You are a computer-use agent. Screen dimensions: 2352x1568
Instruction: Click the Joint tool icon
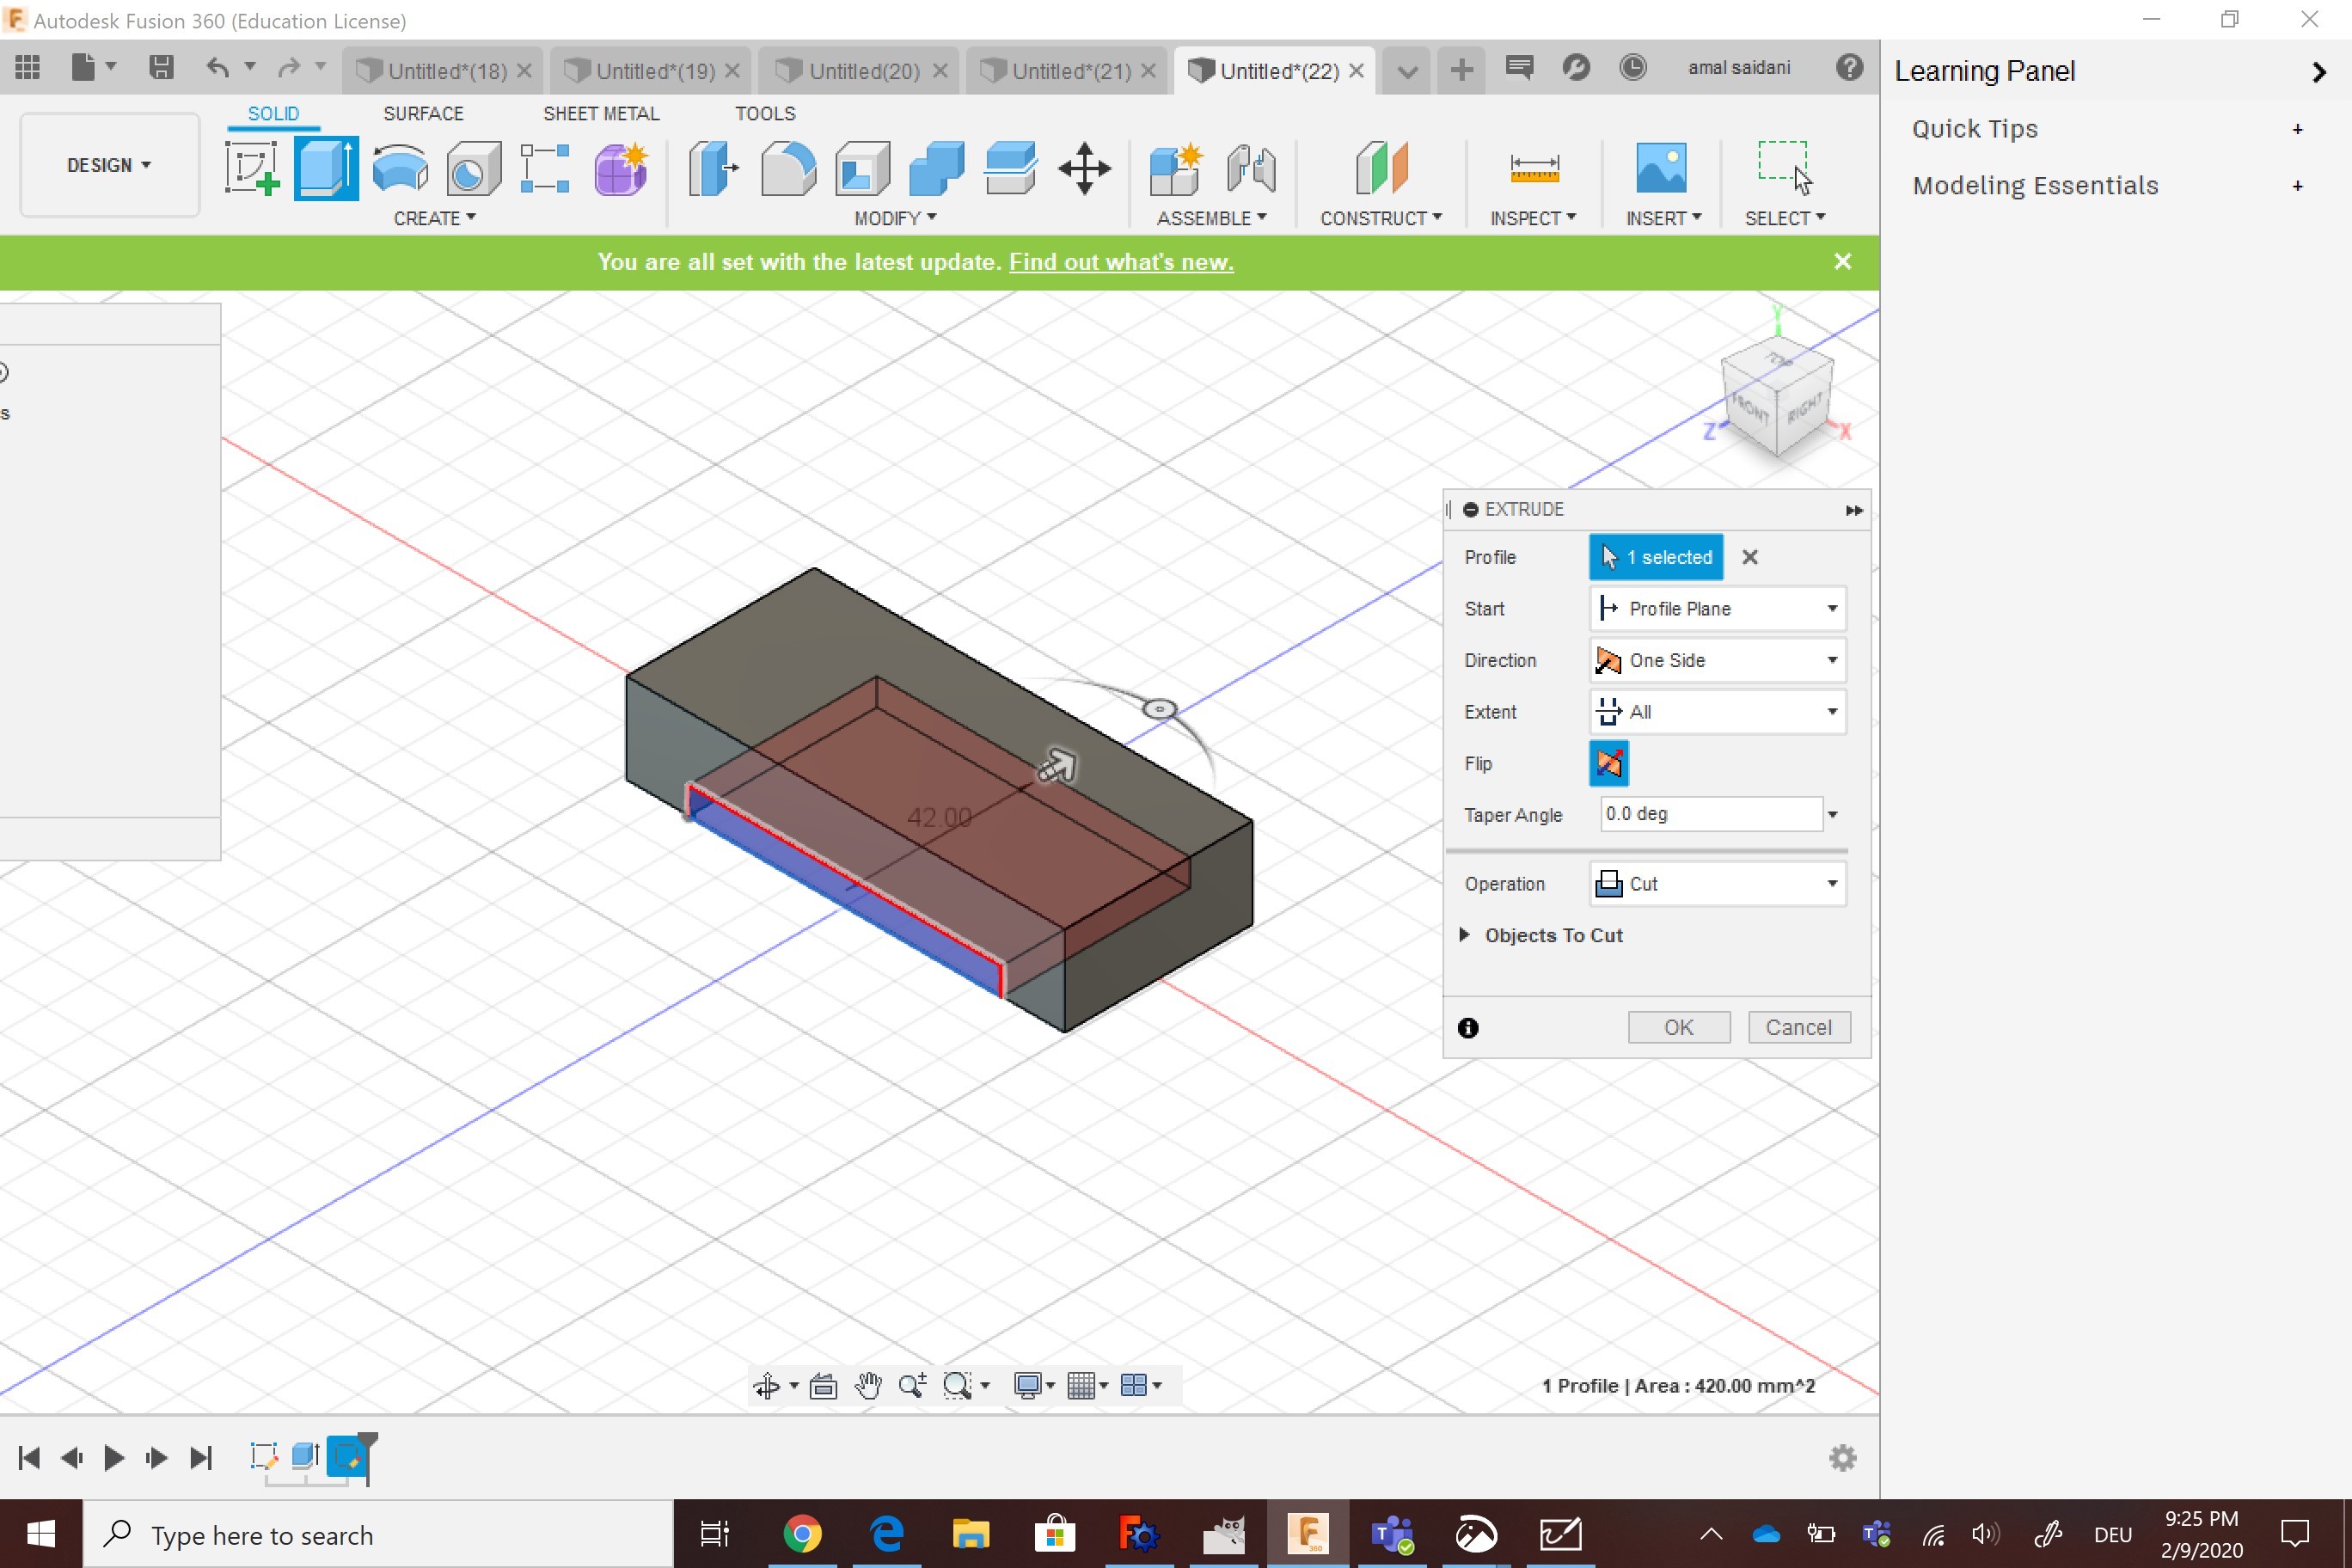[1251, 168]
